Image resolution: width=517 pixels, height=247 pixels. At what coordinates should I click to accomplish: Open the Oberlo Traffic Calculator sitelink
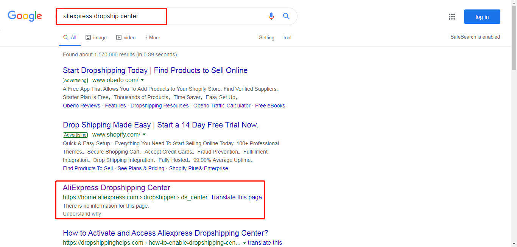click(x=222, y=106)
